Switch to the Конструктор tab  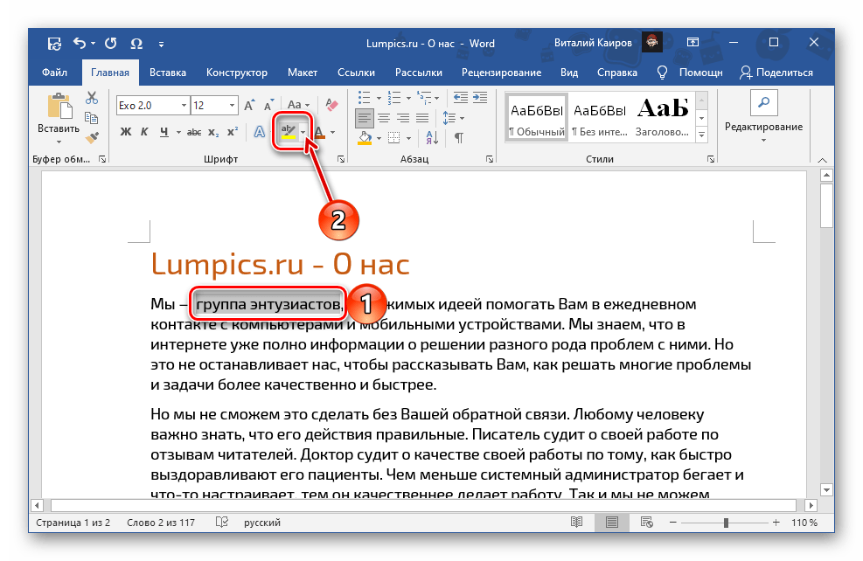(237, 72)
